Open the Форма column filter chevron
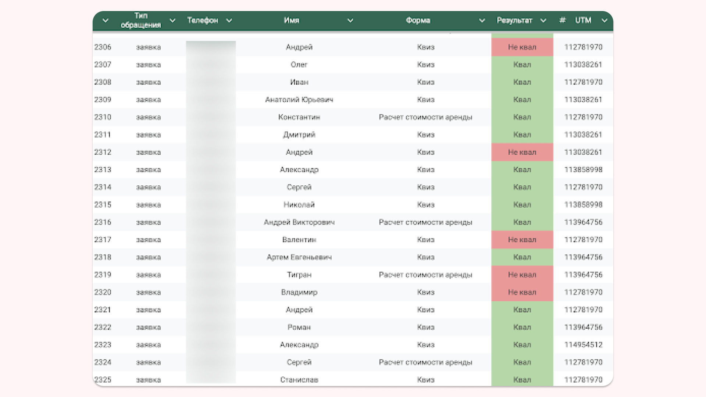 pos(482,21)
